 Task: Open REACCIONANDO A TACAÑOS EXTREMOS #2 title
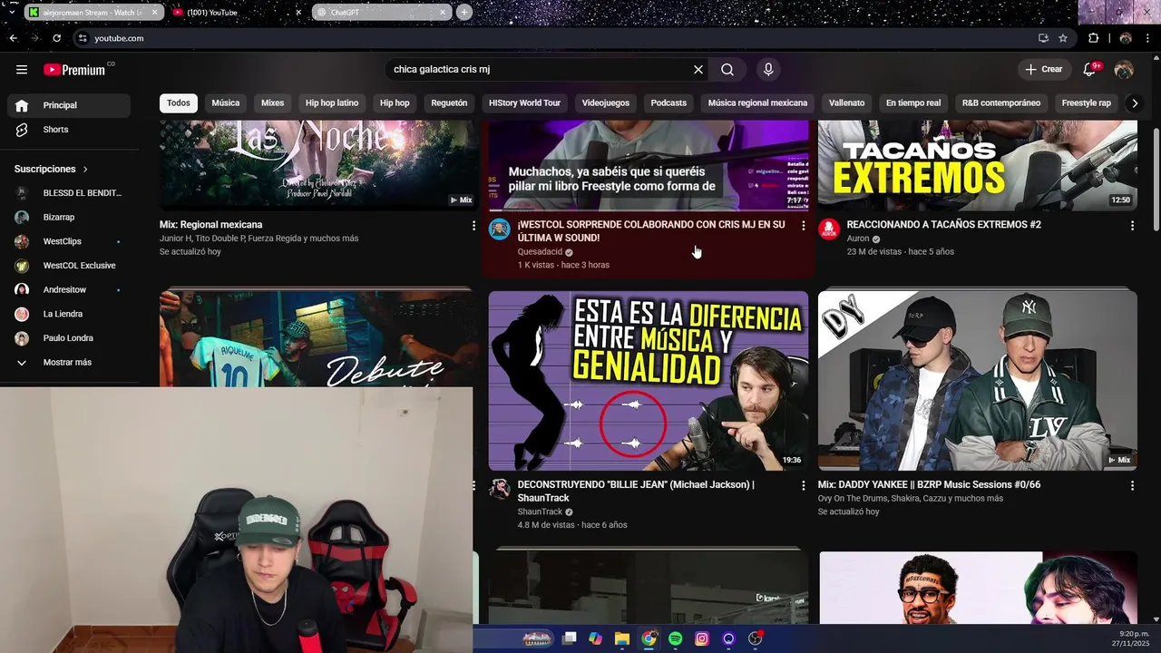pyautogui.click(x=943, y=225)
